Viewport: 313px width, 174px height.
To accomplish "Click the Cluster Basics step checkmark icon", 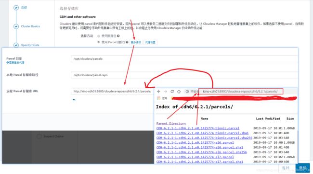I will click(16, 26).
